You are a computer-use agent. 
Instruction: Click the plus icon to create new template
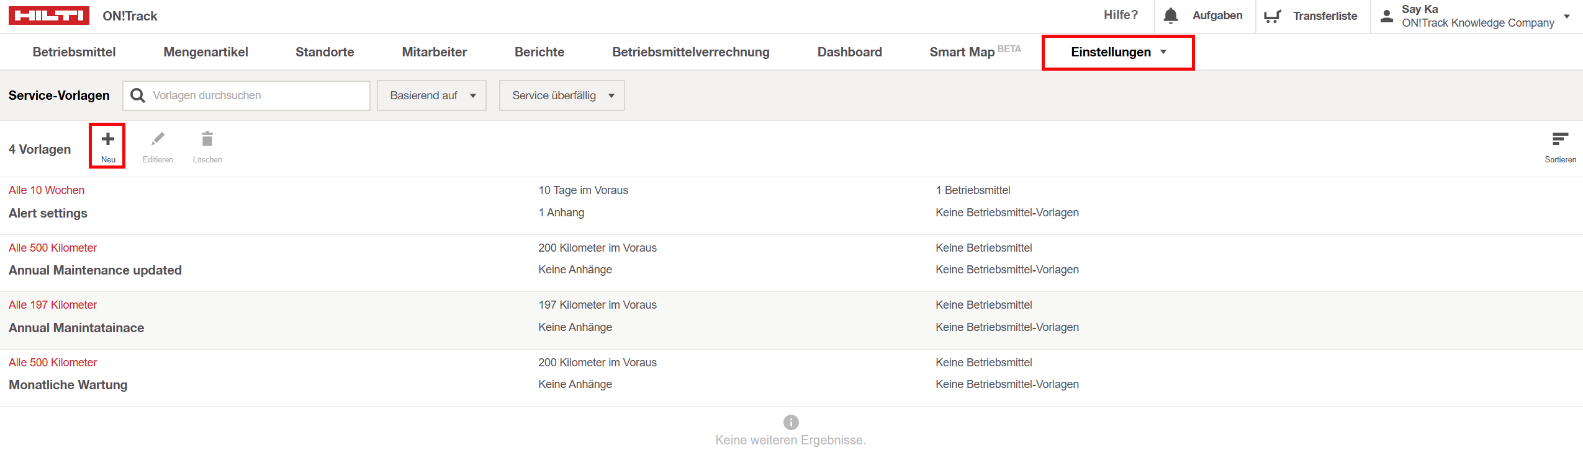coord(108,139)
